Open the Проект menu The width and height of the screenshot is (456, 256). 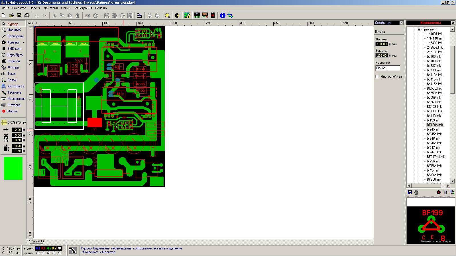coord(35,8)
